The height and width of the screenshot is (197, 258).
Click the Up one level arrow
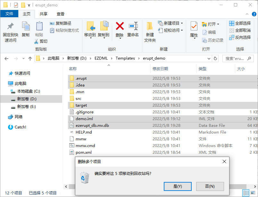point(30,59)
